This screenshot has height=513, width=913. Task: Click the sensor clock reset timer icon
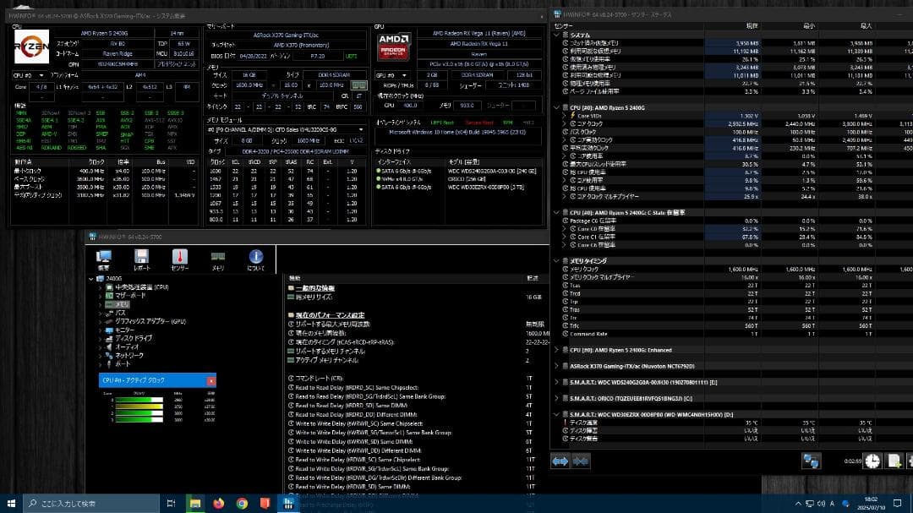point(872,461)
